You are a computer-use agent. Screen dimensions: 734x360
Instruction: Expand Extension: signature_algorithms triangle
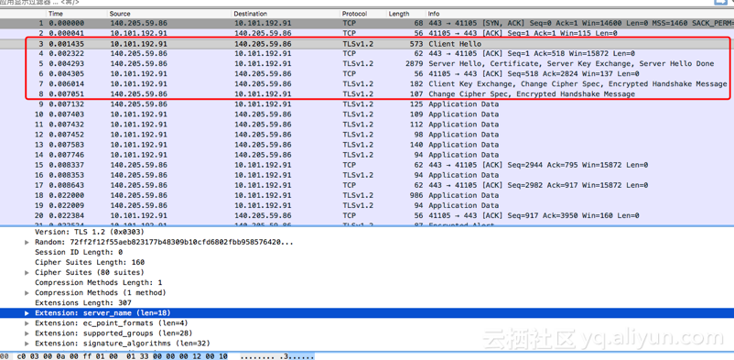point(27,344)
